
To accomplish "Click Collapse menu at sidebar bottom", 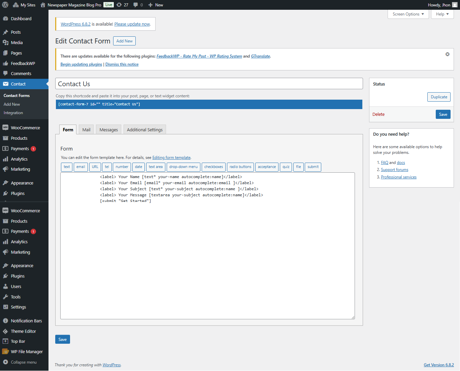I will coord(24,362).
